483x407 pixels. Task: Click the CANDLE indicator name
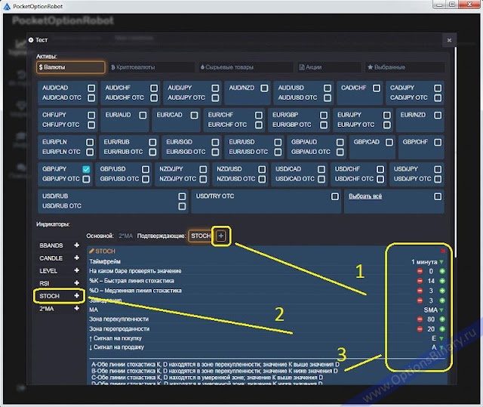click(x=51, y=258)
